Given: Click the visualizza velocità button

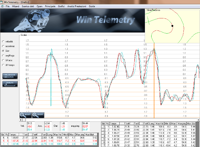Looking at the screenshot, I should (10, 76).
